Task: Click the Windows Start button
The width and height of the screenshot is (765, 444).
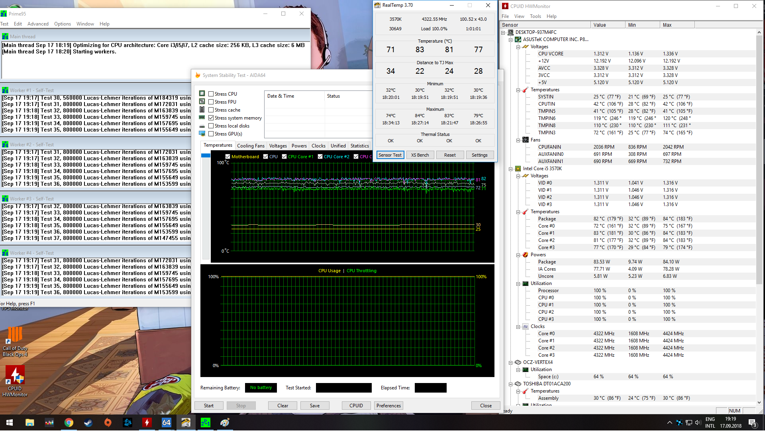Action: click(x=10, y=422)
